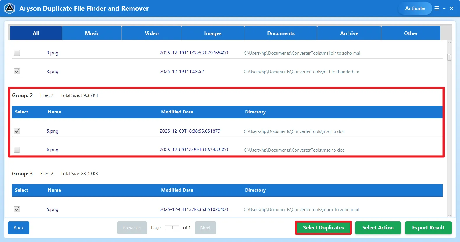Viewport: 460px width, 242px height.
Task: Click the Activate button
Action: tap(415, 8)
